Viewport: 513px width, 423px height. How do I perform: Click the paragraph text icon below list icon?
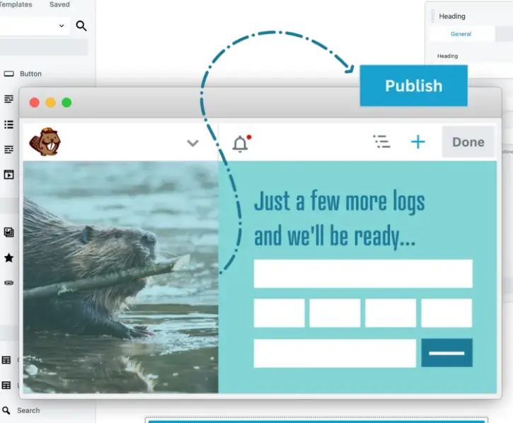coord(8,149)
